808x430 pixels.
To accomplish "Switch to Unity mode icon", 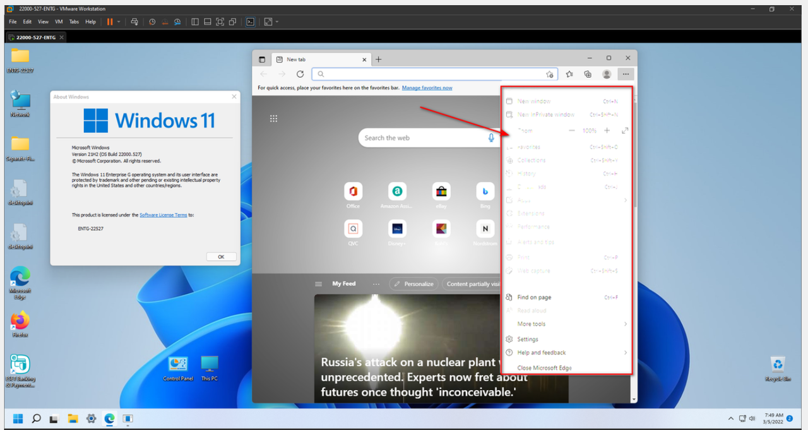I will tap(232, 21).
